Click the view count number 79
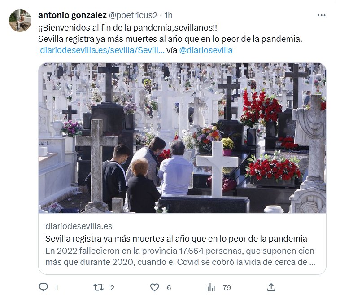The height and width of the screenshot is (299, 340). [x=227, y=288]
